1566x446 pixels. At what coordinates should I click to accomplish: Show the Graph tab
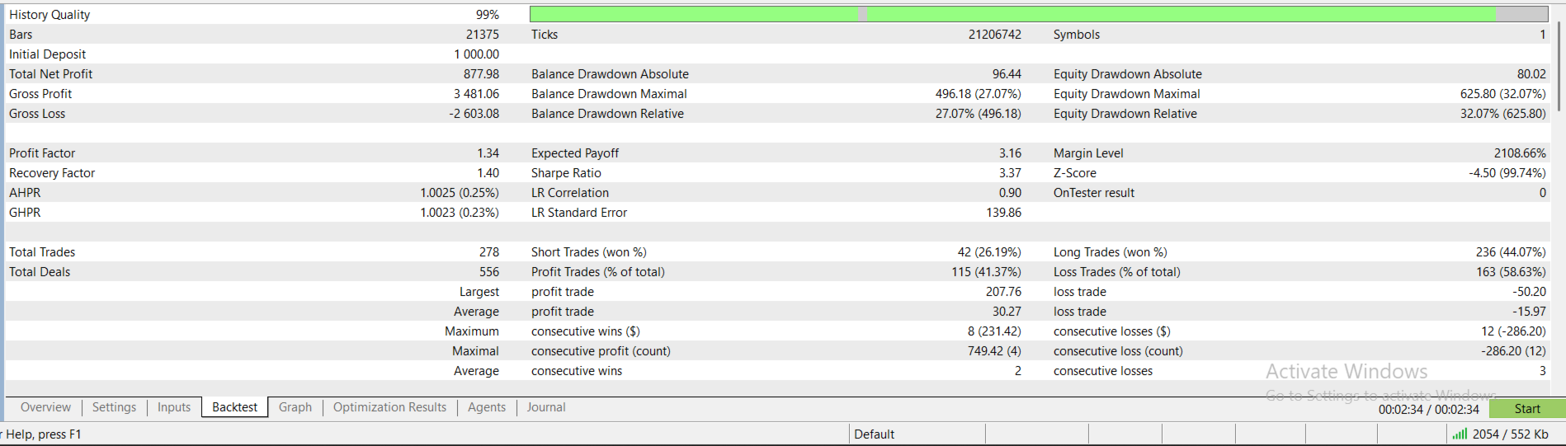(x=295, y=407)
